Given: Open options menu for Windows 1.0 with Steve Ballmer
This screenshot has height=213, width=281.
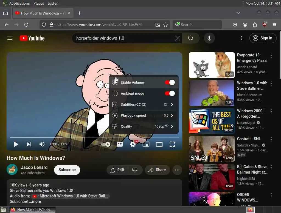Looking at the screenshot, I should [x=271, y=84].
